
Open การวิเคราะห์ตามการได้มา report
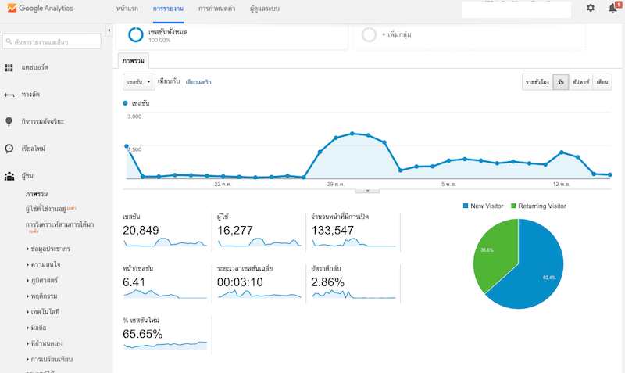60,224
